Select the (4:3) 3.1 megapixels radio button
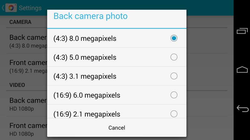This screenshot has height=140, width=250. tap(174, 76)
